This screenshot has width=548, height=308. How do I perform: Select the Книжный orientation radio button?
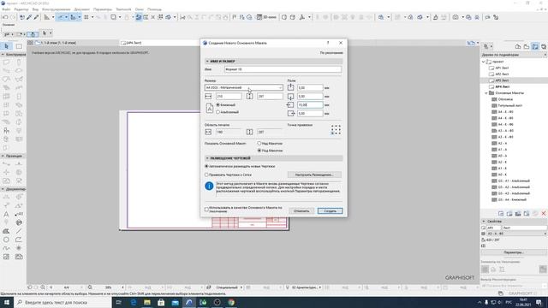pyautogui.click(x=217, y=104)
